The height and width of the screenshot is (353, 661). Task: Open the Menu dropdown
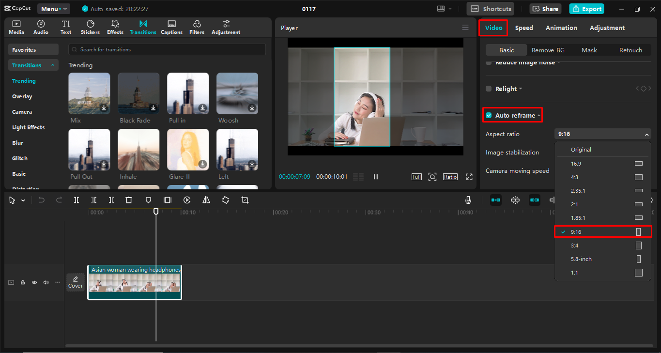pyautogui.click(x=54, y=9)
